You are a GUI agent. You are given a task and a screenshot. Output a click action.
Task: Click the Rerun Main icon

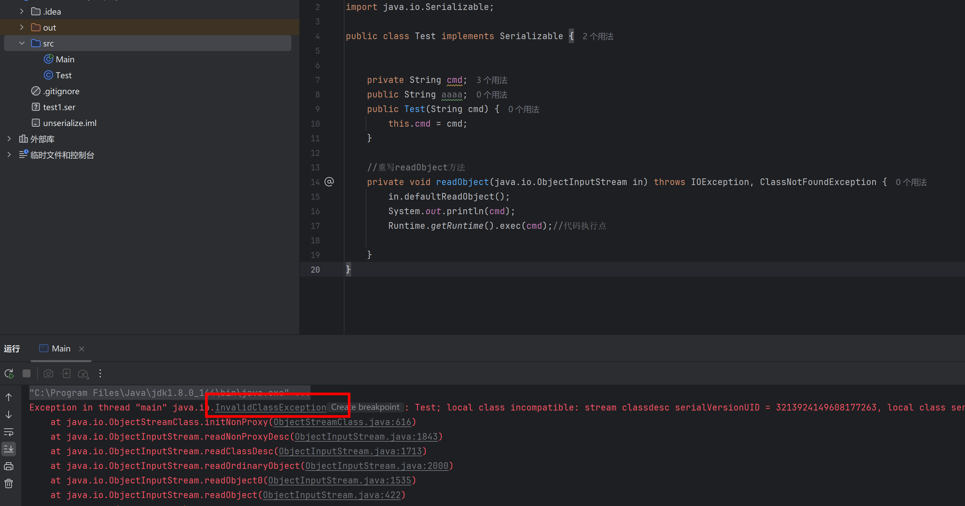click(9, 373)
